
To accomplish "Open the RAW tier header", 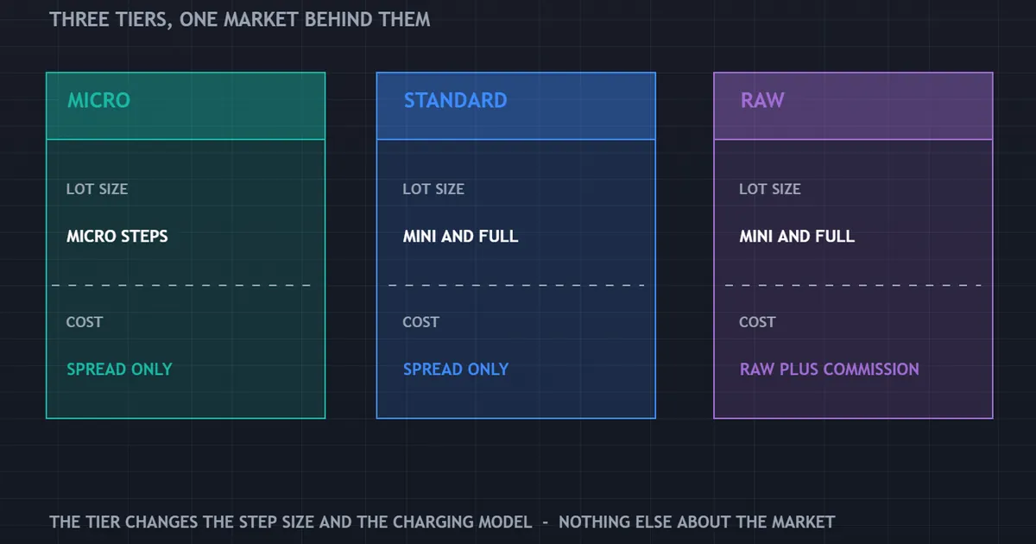I will pos(853,106).
